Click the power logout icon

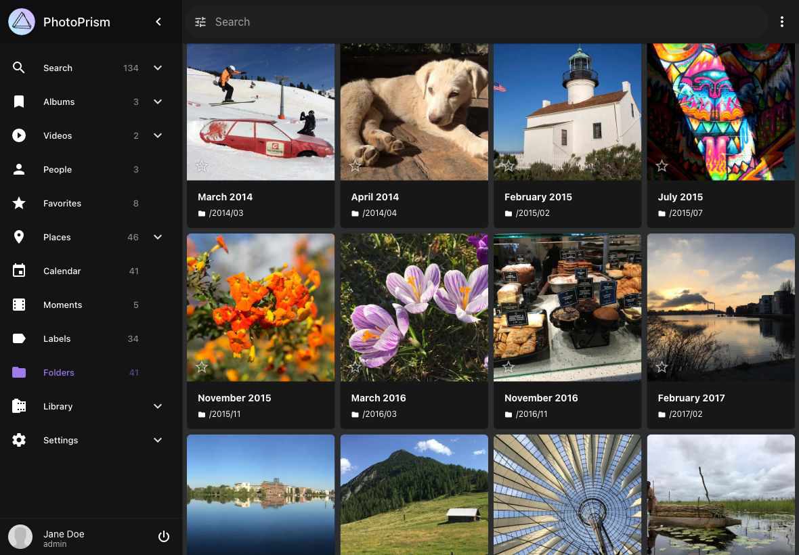164,537
